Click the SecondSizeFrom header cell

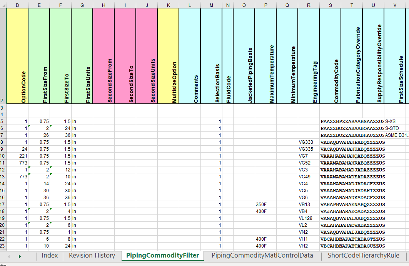click(x=104, y=56)
